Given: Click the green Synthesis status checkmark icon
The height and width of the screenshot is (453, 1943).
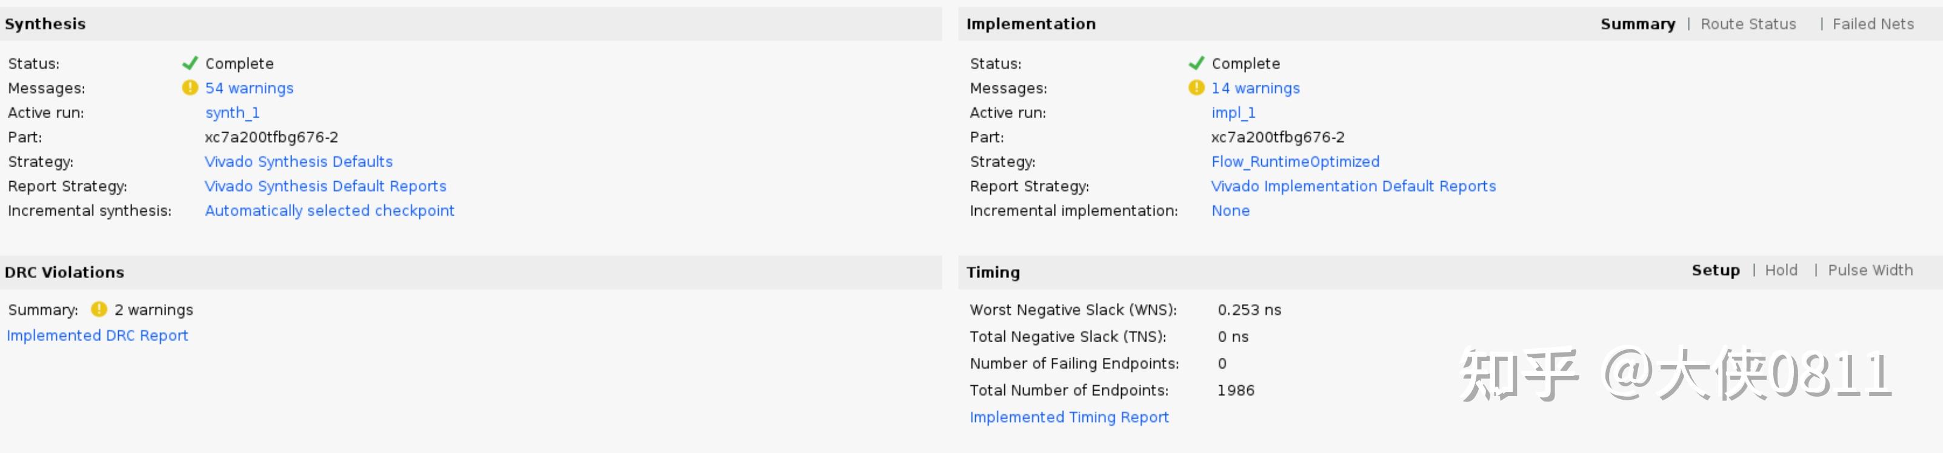Looking at the screenshot, I should click(x=190, y=64).
